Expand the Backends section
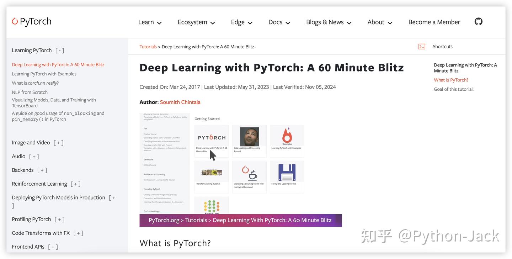This screenshot has height=259, width=512. tap(42, 170)
